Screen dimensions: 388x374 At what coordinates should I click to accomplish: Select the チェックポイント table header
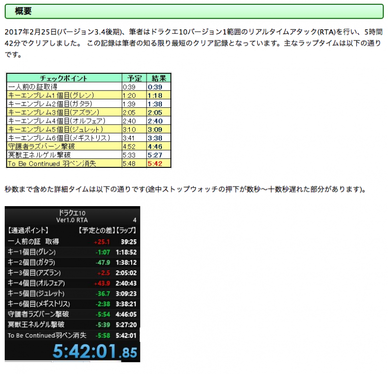click(64, 78)
